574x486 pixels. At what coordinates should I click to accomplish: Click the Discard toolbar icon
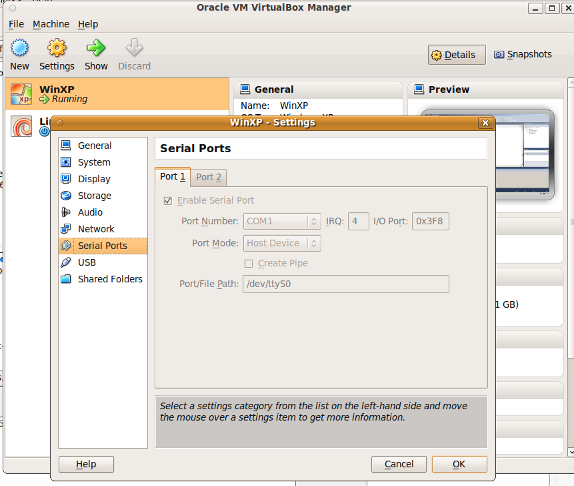click(x=135, y=48)
